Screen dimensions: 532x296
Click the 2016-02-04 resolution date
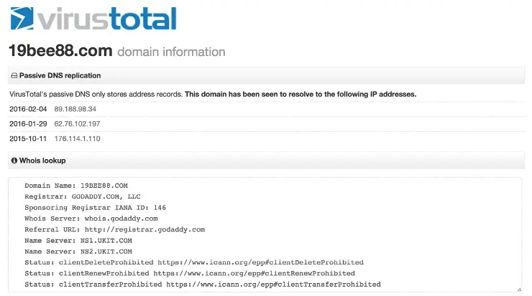[x=28, y=109]
